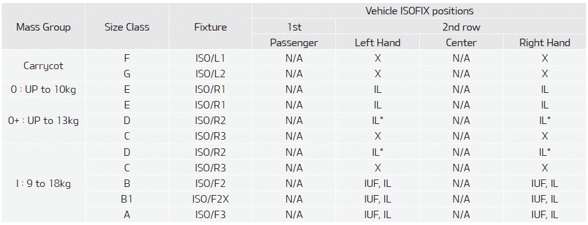588x225 pixels.
Task: Click the ISO/L1 fixture cell
Action: click(x=211, y=59)
